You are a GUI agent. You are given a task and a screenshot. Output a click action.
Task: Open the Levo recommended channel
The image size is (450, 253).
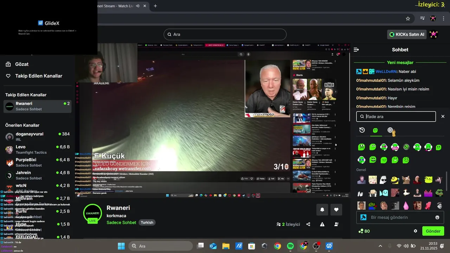click(x=38, y=149)
